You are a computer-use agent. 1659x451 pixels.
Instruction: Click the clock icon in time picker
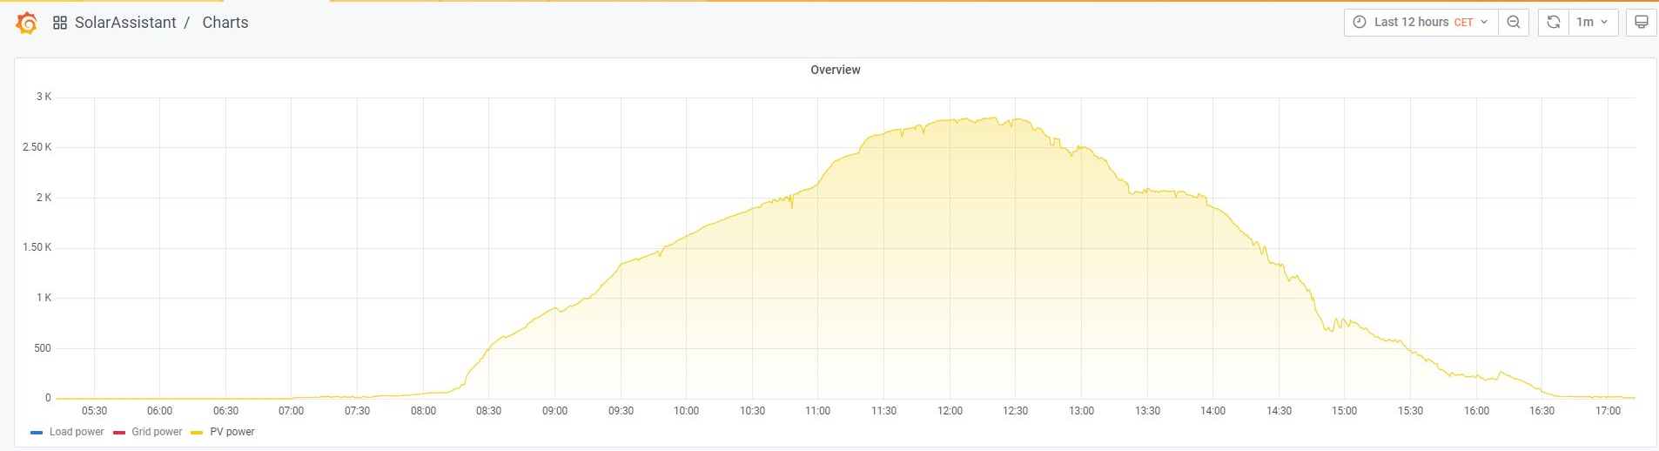point(1360,23)
